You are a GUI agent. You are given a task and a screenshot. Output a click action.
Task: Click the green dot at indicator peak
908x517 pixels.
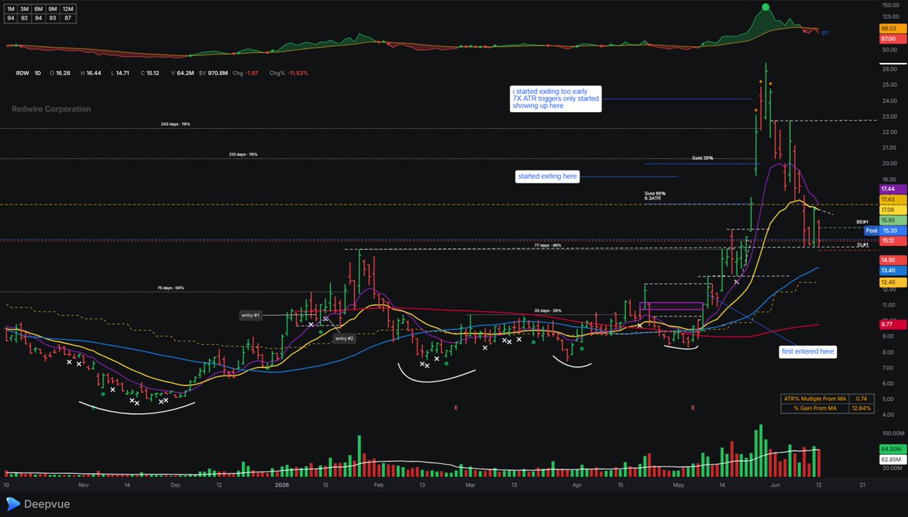tap(766, 7)
